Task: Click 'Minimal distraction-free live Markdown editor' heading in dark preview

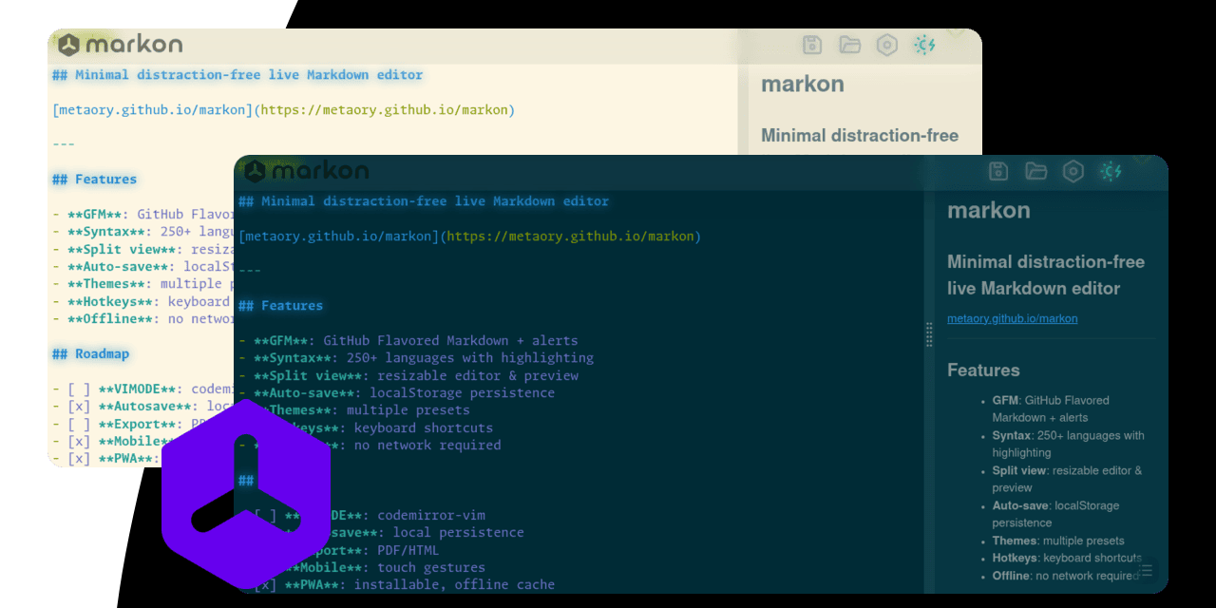Action: point(1046,275)
